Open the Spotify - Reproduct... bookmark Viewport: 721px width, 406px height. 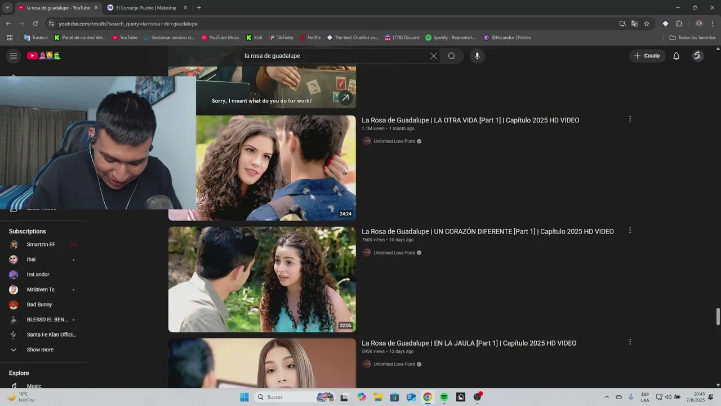pyautogui.click(x=451, y=38)
